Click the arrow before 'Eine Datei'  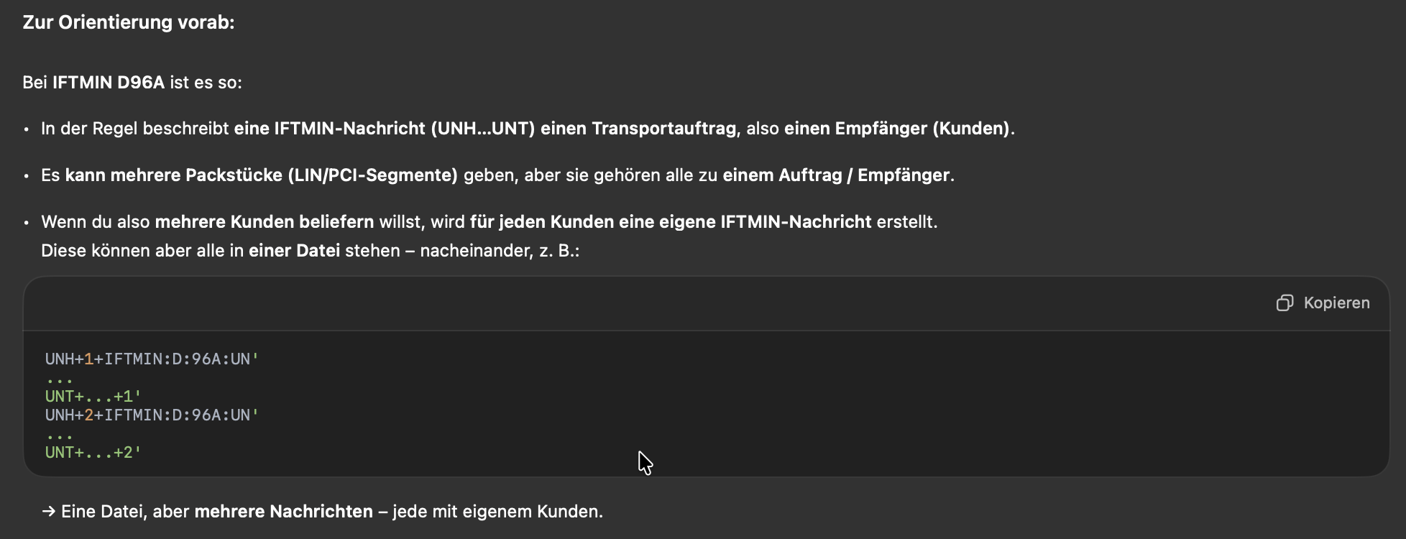(x=49, y=512)
